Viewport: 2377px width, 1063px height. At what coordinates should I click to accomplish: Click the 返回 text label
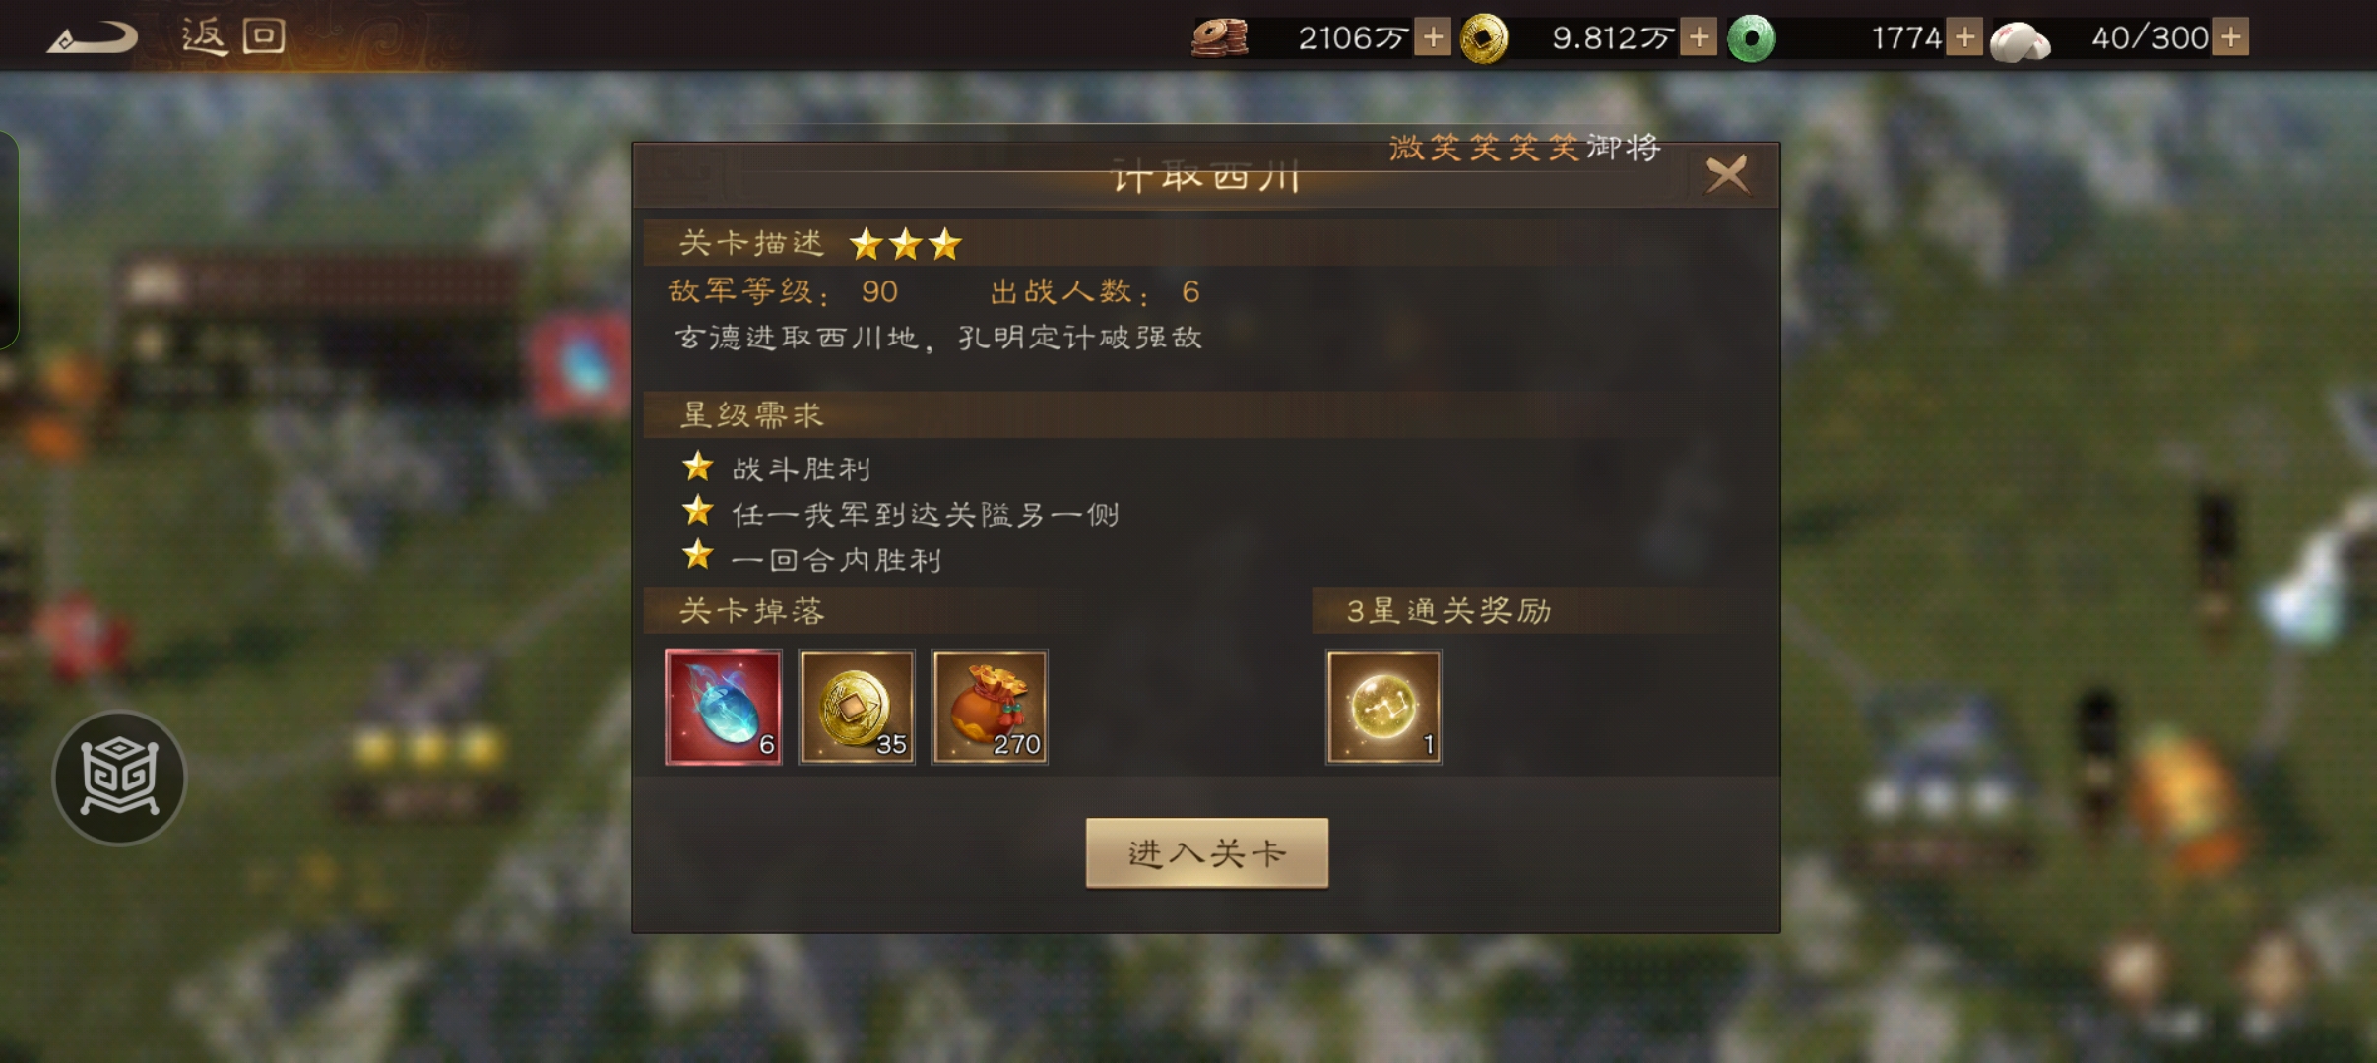233,37
